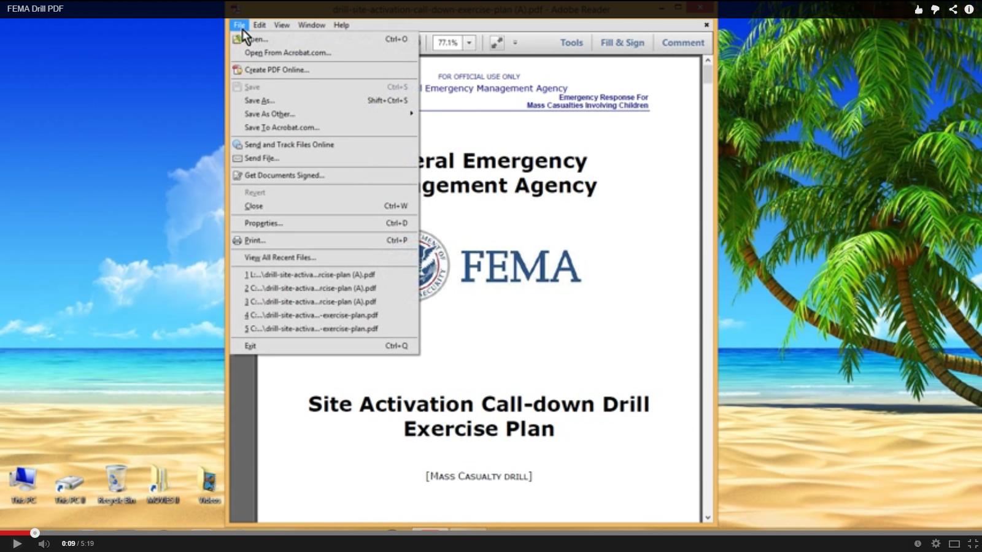Choose Print... from the File menu
982x552 pixels.
[x=324, y=240]
